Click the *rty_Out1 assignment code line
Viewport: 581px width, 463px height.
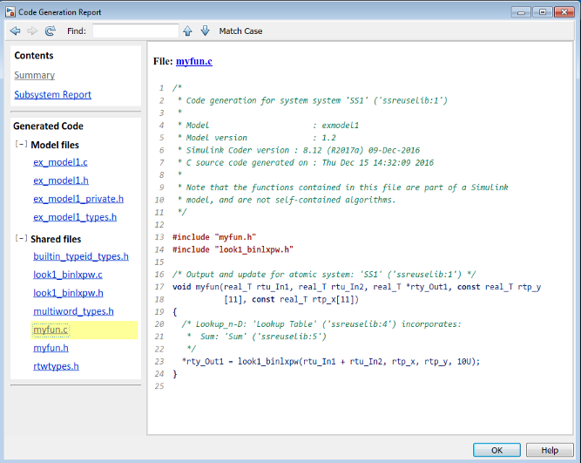tap(330, 361)
